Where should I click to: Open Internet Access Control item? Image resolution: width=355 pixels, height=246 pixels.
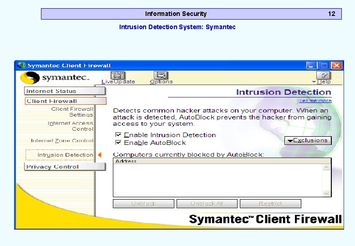[x=71, y=126]
